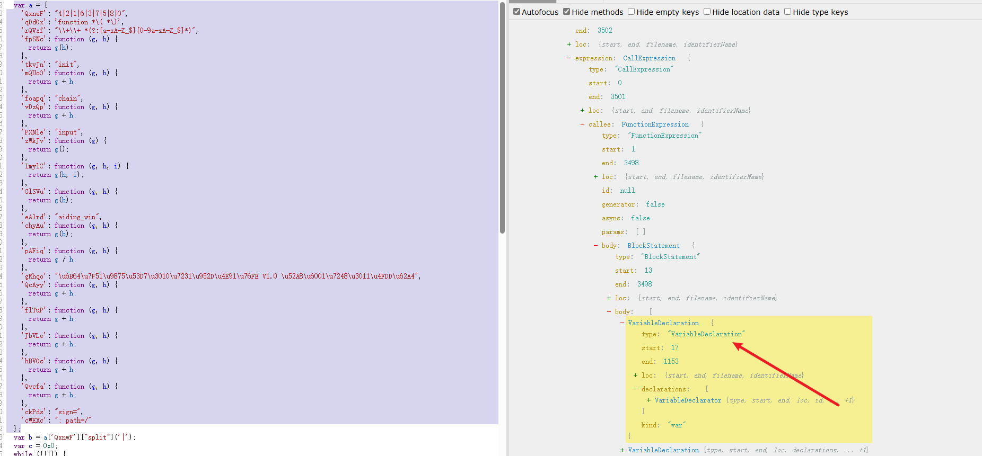
Task: Toggle the Autofocus checkbox
Action: pyautogui.click(x=516, y=12)
